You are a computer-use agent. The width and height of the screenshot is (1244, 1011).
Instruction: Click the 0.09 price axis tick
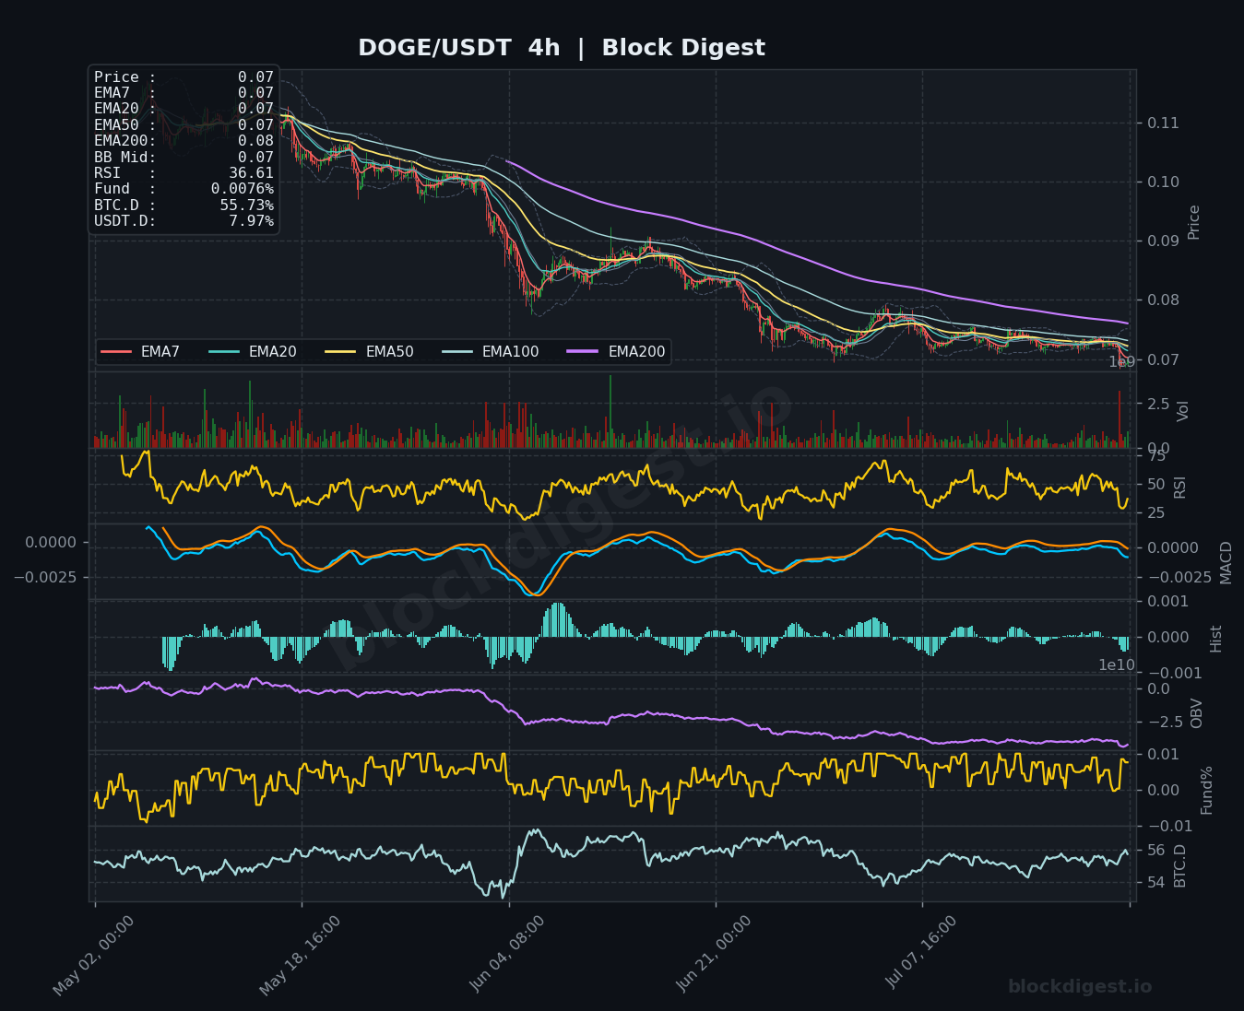pos(1163,241)
